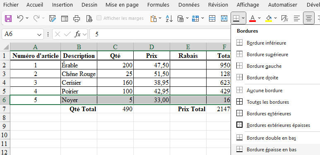Toggle Afficher les marges checkbox
The image size is (320, 155).
pyautogui.click(x=99, y=18)
